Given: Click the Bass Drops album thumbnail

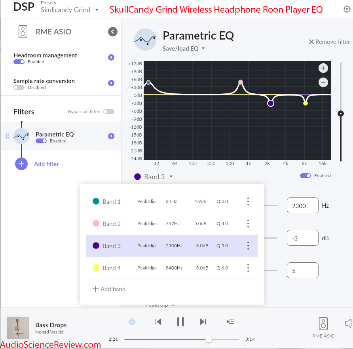Looking at the screenshot, I should click(18, 328).
